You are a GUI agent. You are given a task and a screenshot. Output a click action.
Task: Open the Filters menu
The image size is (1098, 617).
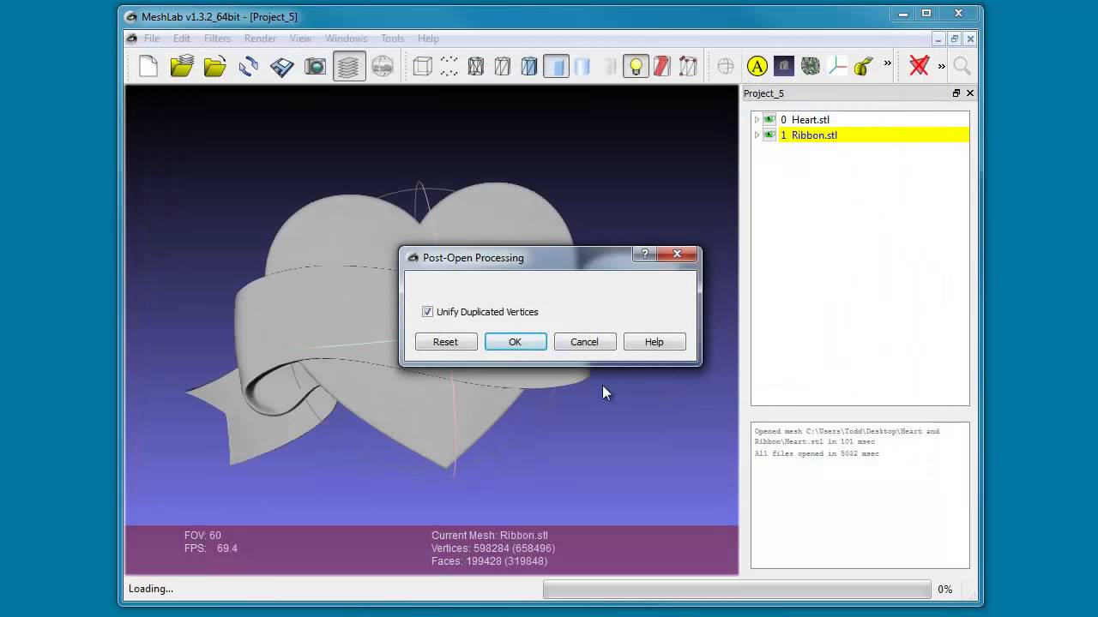[217, 39]
